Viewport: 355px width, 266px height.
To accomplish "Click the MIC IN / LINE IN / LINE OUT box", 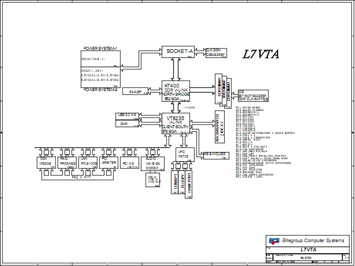I will (153, 180).
